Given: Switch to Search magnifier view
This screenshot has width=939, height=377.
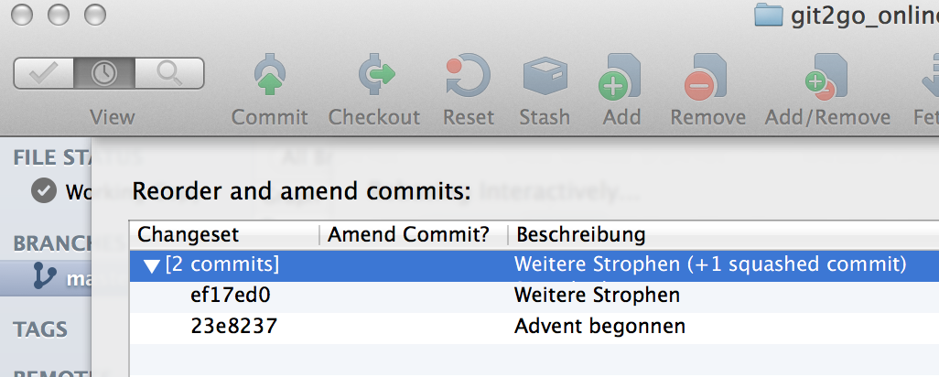Looking at the screenshot, I should (x=169, y=73).
